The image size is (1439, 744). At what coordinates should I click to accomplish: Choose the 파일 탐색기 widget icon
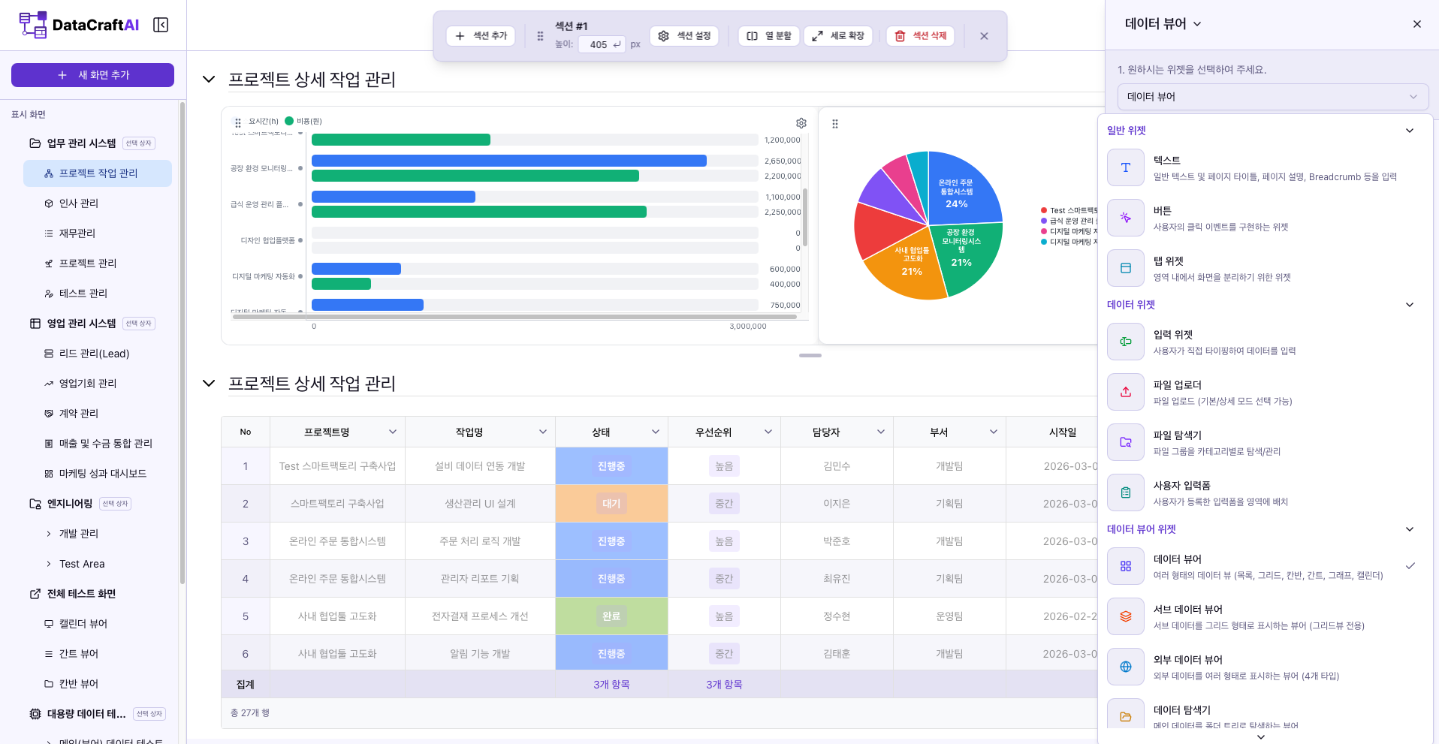pos(1126,442)
